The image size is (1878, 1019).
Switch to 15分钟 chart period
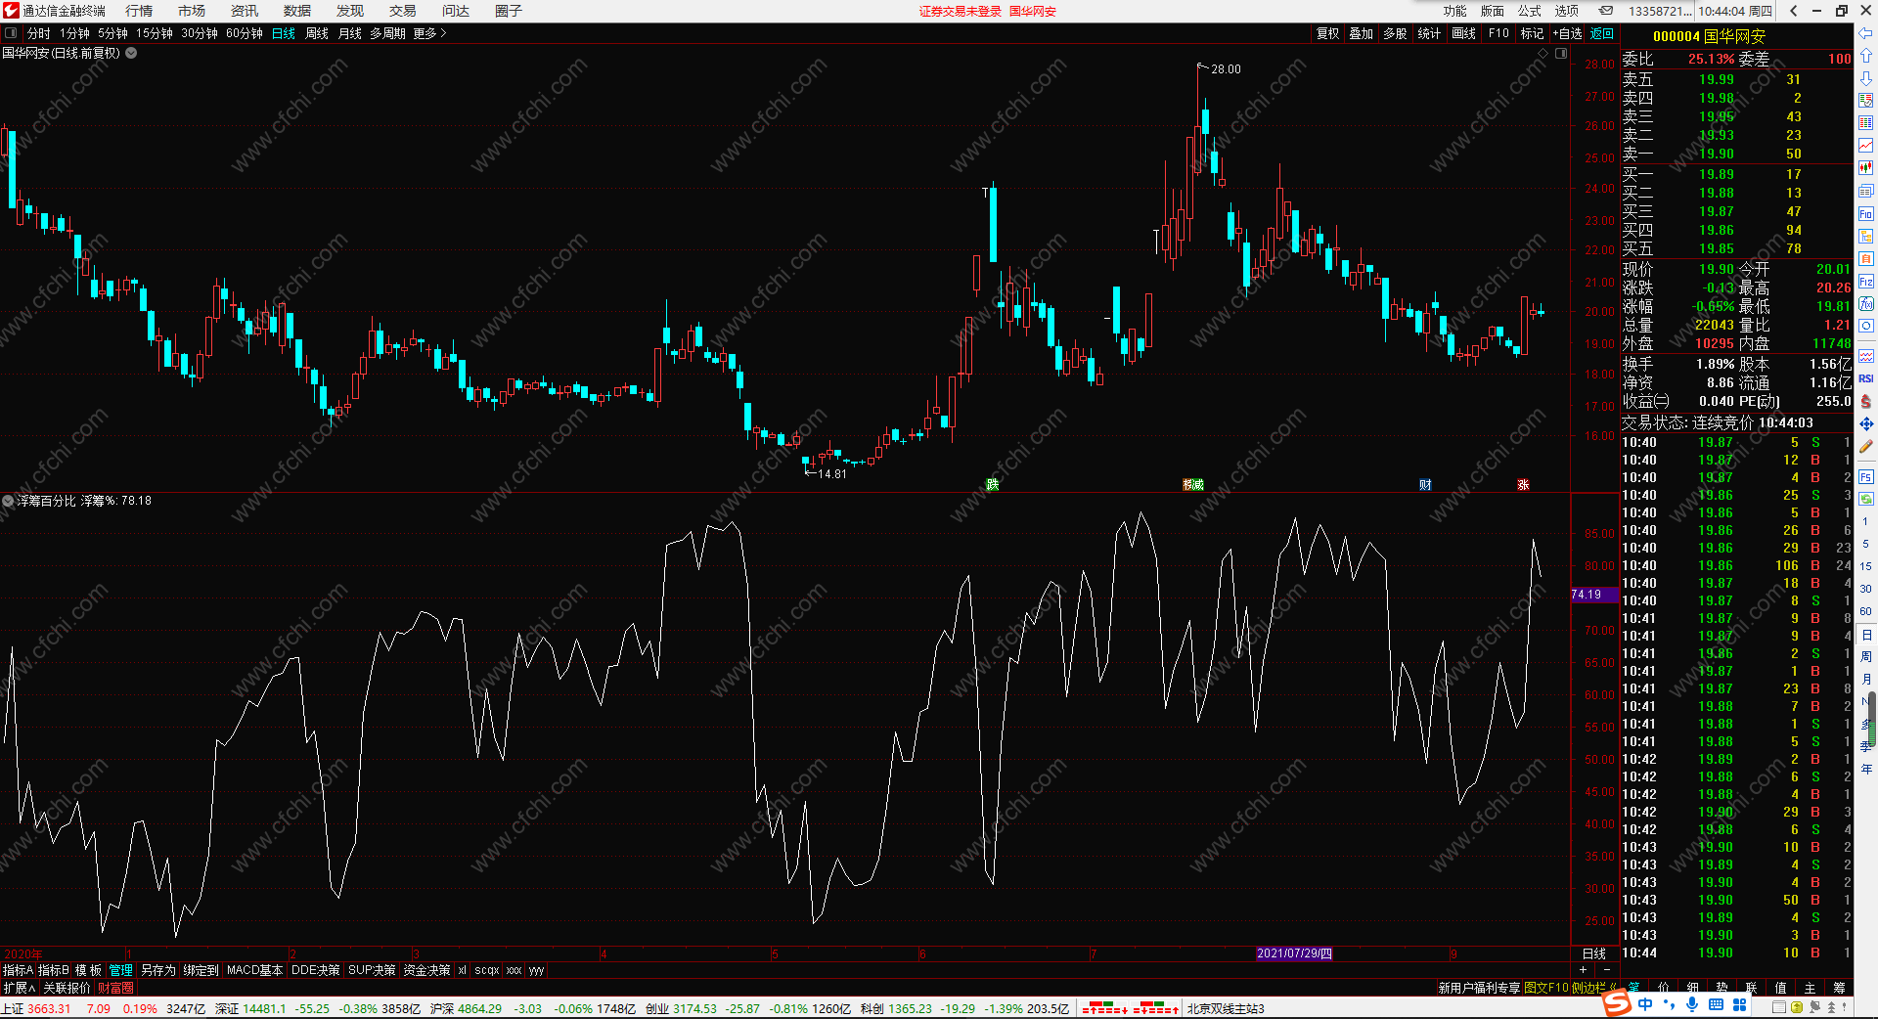point(154,33)
